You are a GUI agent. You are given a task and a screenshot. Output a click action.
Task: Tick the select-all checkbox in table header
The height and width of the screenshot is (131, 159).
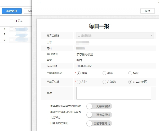11,21
